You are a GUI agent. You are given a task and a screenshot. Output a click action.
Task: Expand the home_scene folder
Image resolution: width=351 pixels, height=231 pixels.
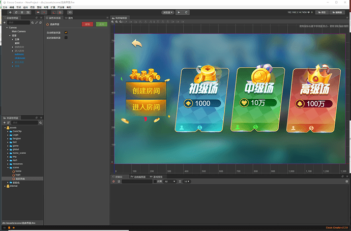click(x=8, y=153)
